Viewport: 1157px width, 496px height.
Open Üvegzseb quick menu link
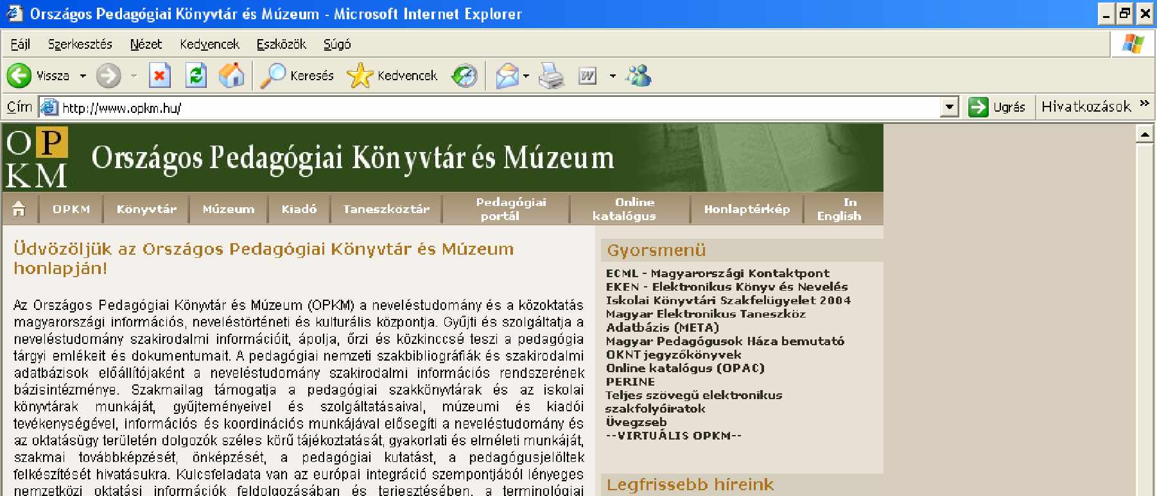tap(636, 422)
